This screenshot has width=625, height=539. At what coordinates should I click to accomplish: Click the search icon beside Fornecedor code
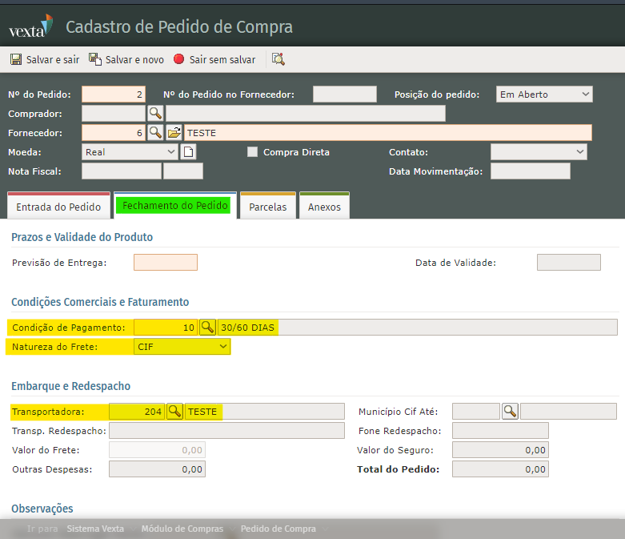coord(155,132)
